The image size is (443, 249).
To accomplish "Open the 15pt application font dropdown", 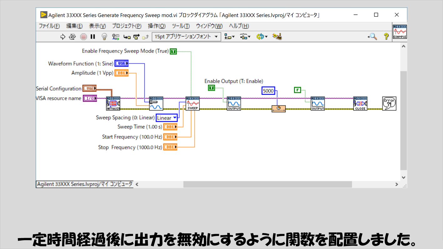I will tap(186, 37).
